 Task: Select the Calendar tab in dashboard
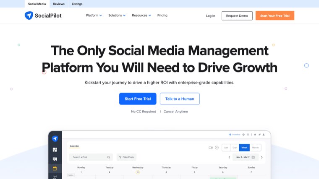[74, 146]
